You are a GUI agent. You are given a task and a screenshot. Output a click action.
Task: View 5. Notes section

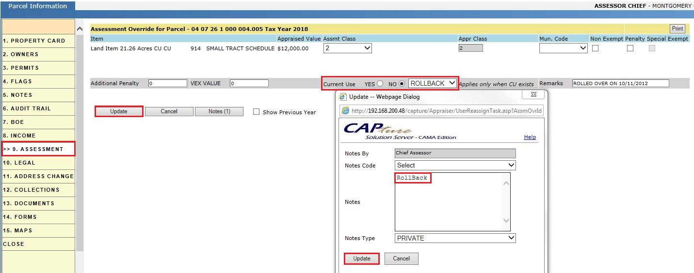pos(38,95)
